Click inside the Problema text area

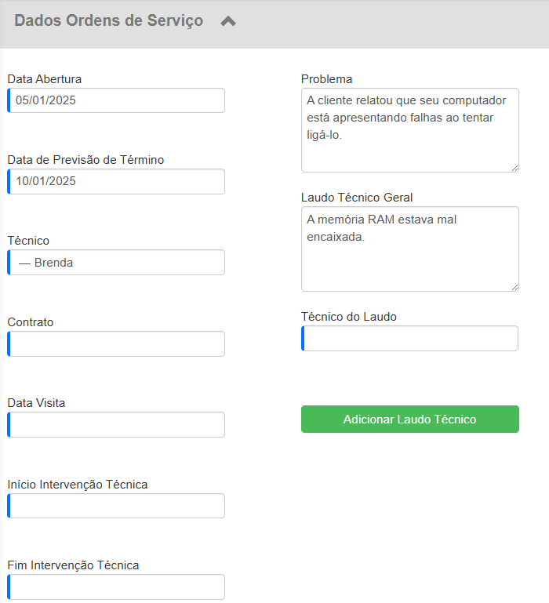point(409,130)
